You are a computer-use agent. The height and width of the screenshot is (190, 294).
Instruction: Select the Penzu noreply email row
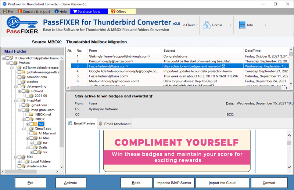178,61
